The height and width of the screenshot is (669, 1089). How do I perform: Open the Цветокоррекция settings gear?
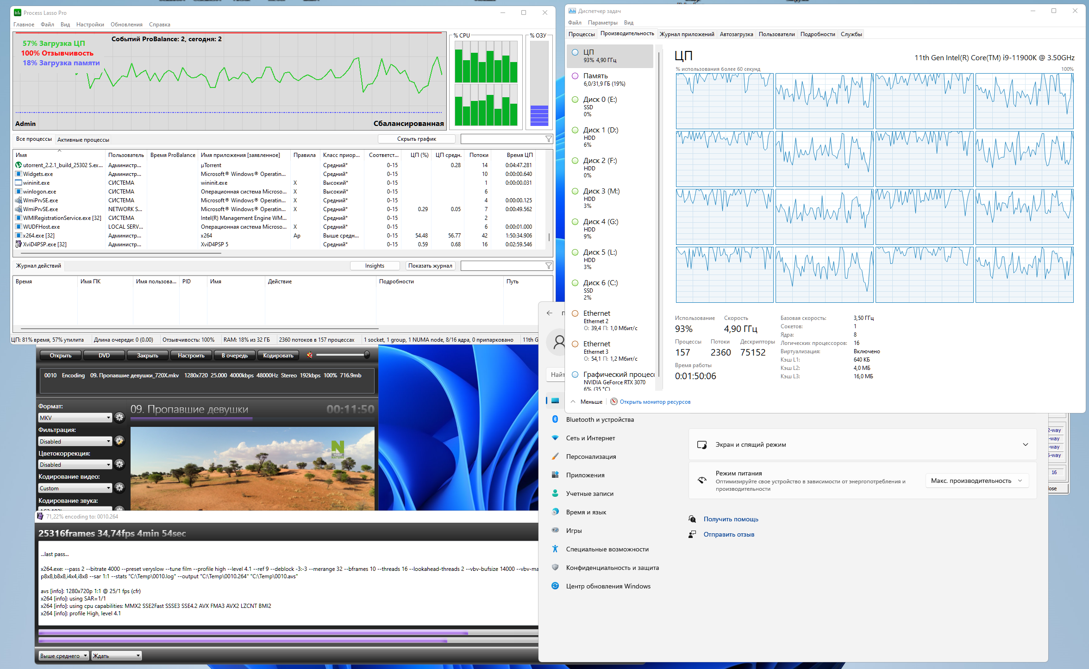[x=119, y=464]
